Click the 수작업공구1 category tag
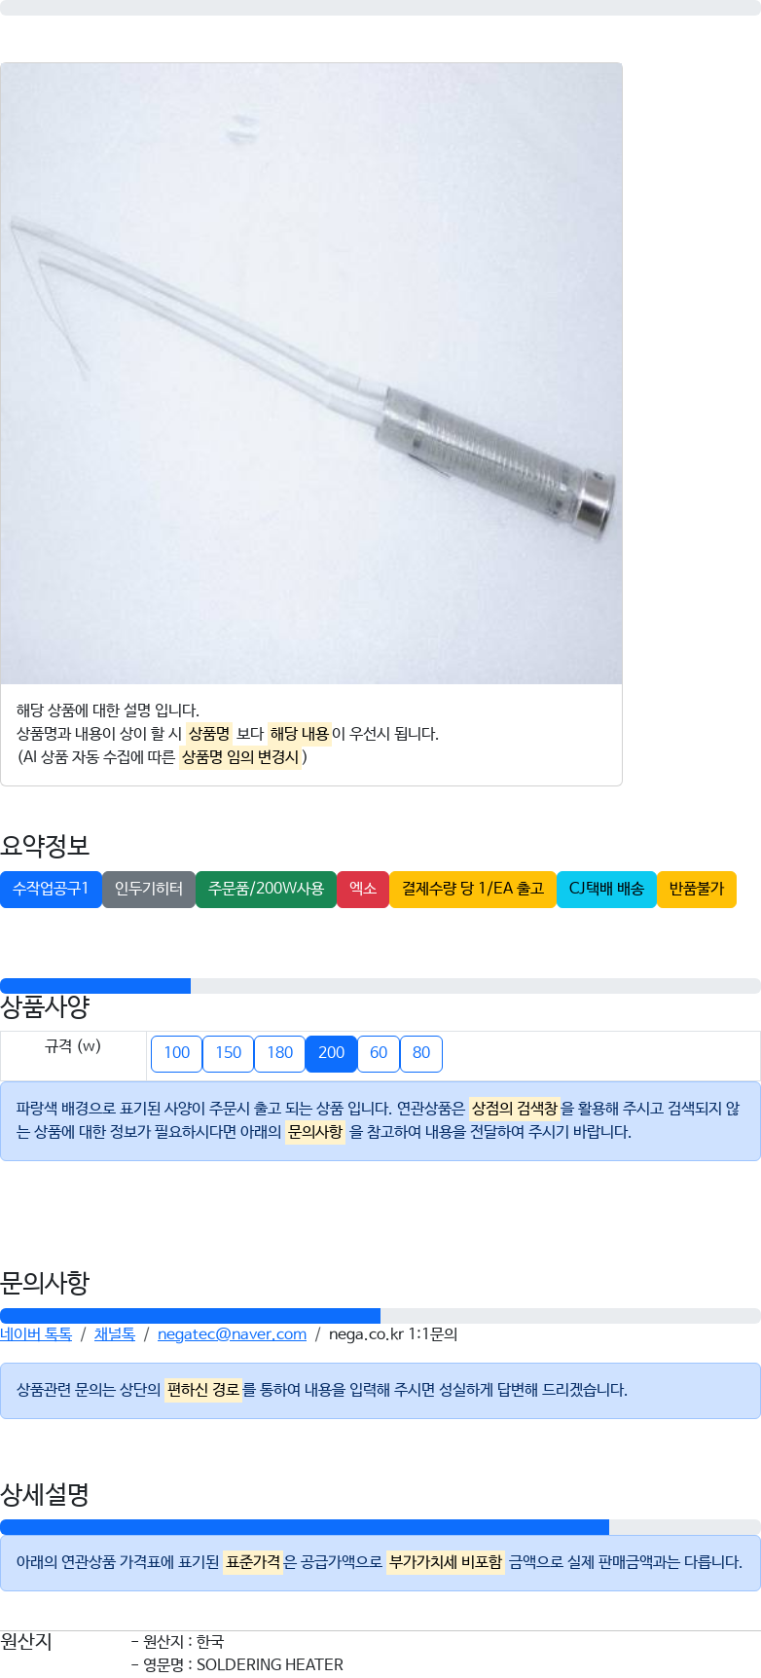761x1678 pixels. tap(51, 889)
